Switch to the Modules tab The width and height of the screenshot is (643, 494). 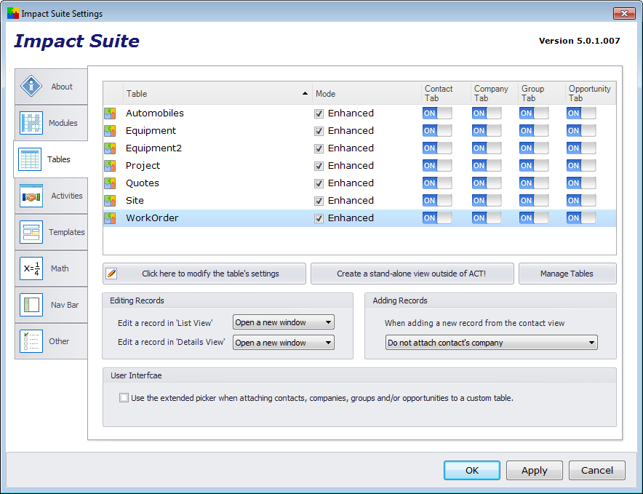pyautogui.click(x=51, y=123)
